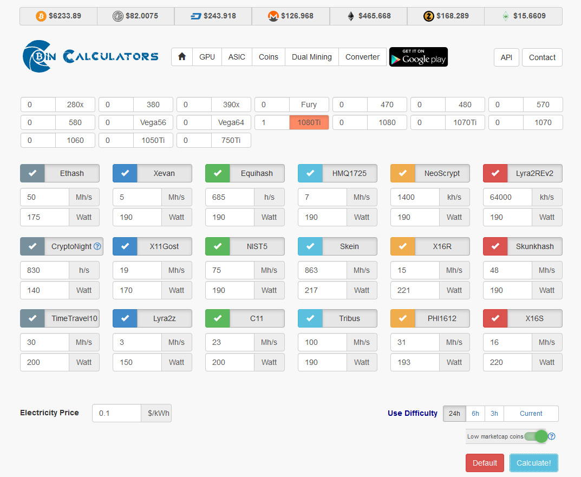Click the CryptoNight help question icon

97,246
